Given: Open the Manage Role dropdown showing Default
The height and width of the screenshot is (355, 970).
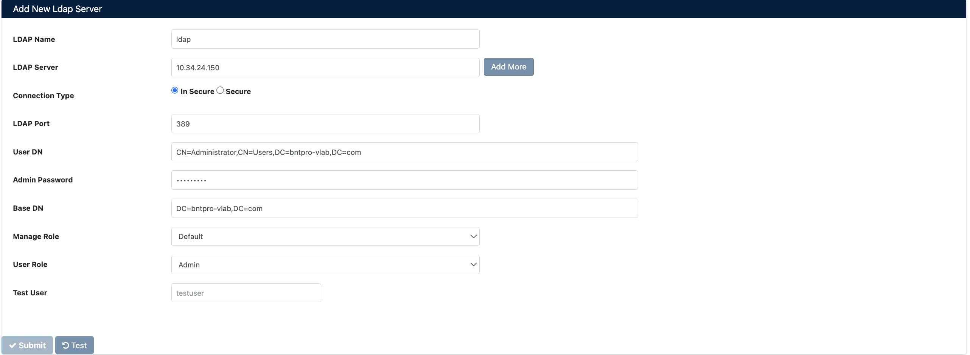Looking at the screenshot, I should [325, 236].
